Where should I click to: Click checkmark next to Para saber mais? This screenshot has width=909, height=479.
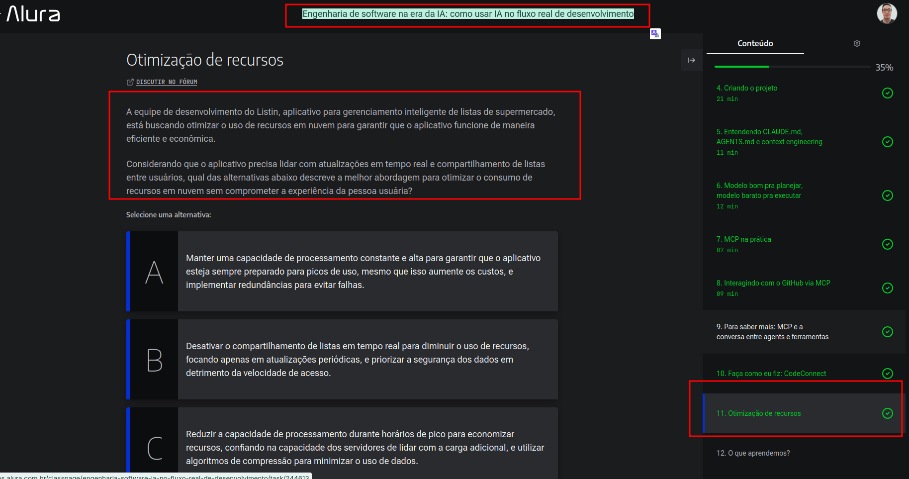[888, 332]
